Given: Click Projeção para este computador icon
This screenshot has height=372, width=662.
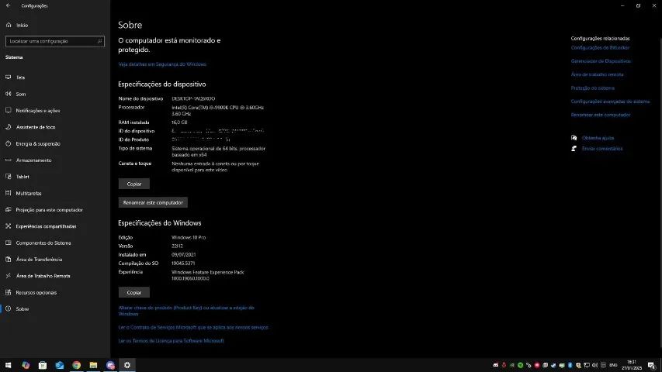Looking at the screenshot, I should point(8,209).
